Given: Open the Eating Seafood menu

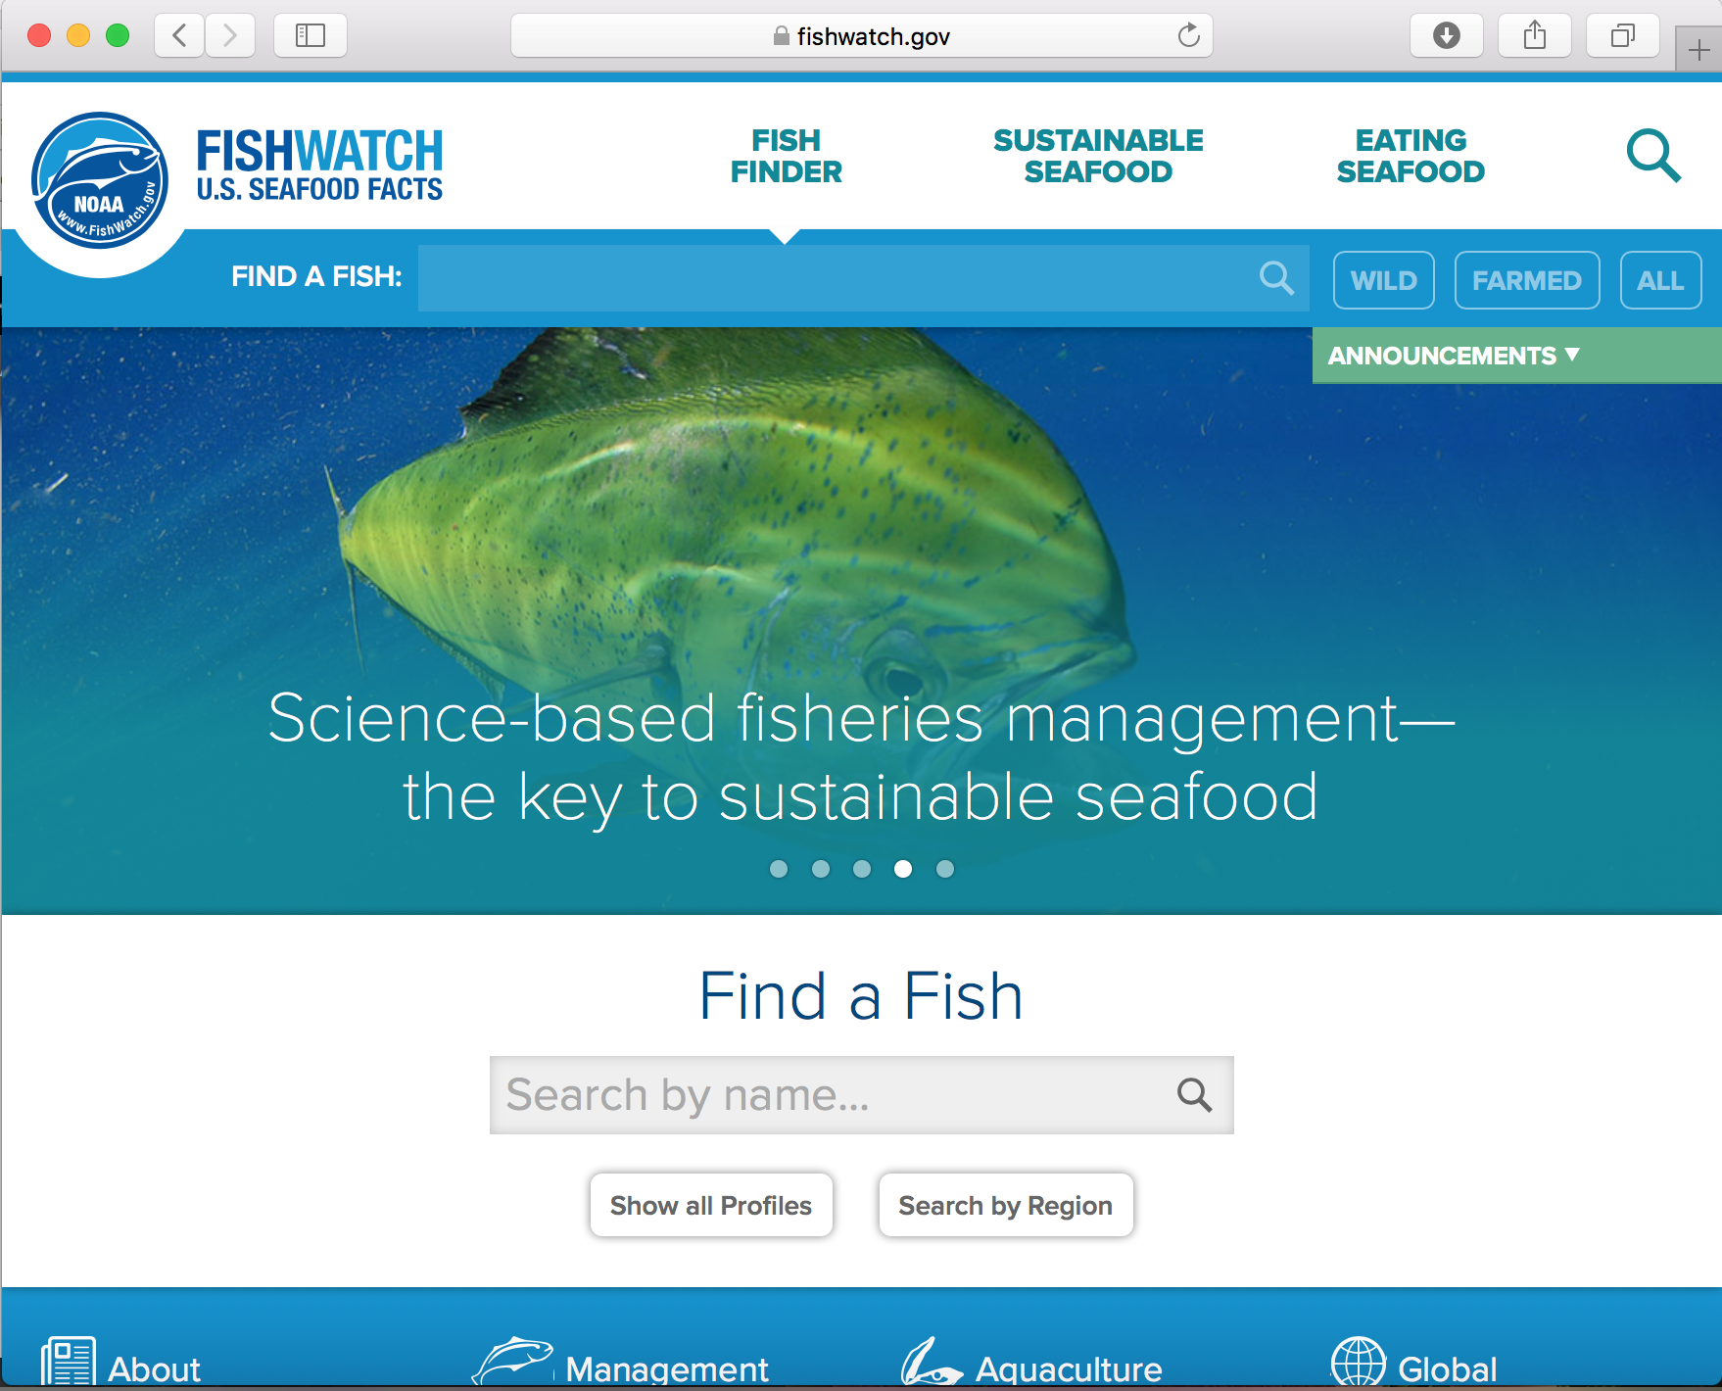Looking at the screenshot, I should click(x=1411, y=156).
